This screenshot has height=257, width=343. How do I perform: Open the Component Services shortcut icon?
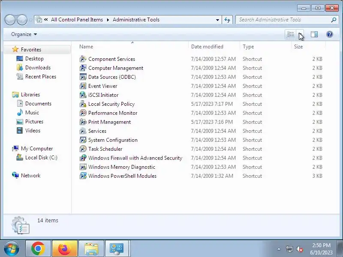tap(83, 59)
